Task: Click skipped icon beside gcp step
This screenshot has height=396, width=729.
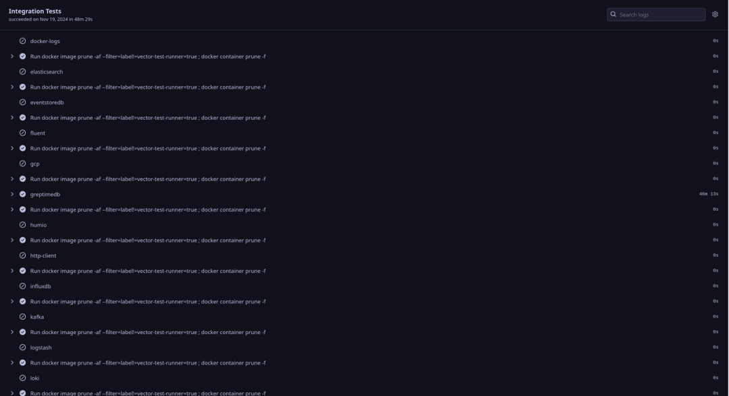Action: tap(22, 164)
